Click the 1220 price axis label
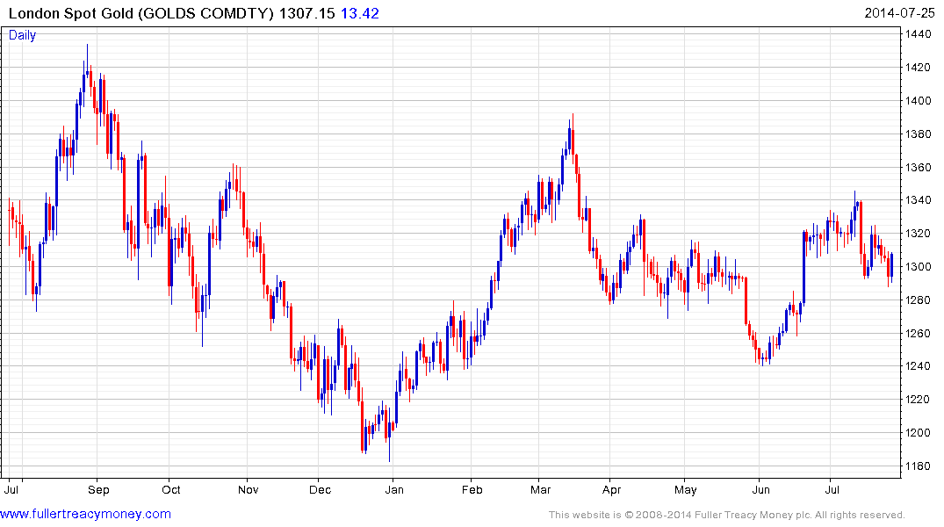The image size is (944, 527). click(919, 400)
